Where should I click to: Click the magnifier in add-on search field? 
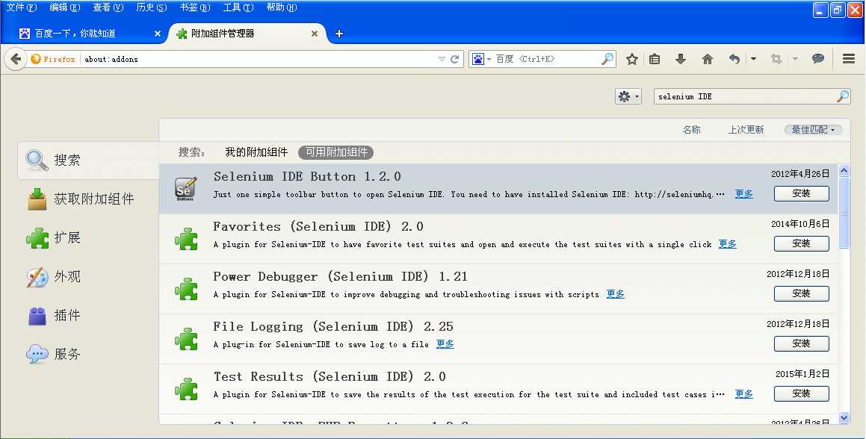[x=843, y=96]
